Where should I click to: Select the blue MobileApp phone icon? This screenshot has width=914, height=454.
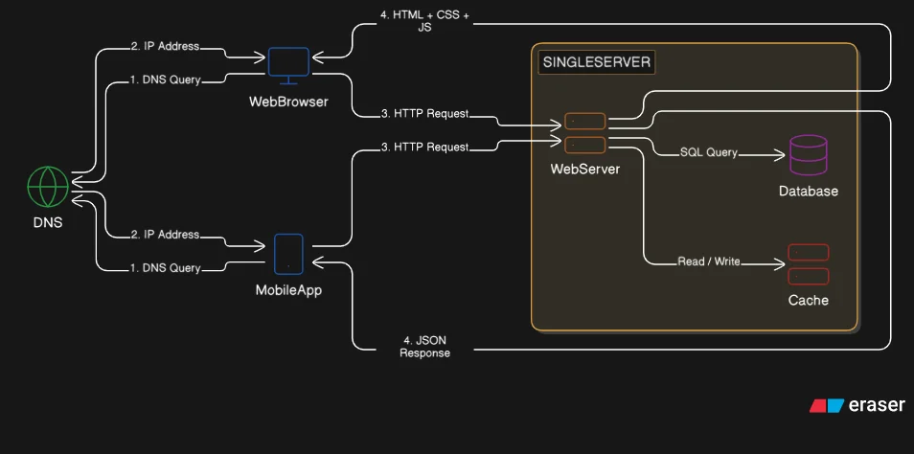click(288, 253)
